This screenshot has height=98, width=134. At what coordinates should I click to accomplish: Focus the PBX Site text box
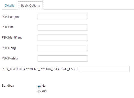pyautogui.click(x=63, y=27)
